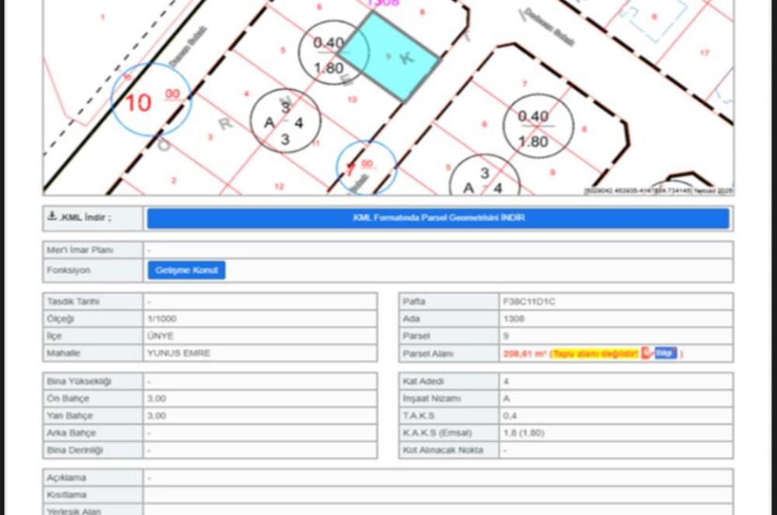This screenshot has width=777, height=515.
Task: Click the blue Bilgi badge in Parsel Alanı
Action: pos(666,353)
